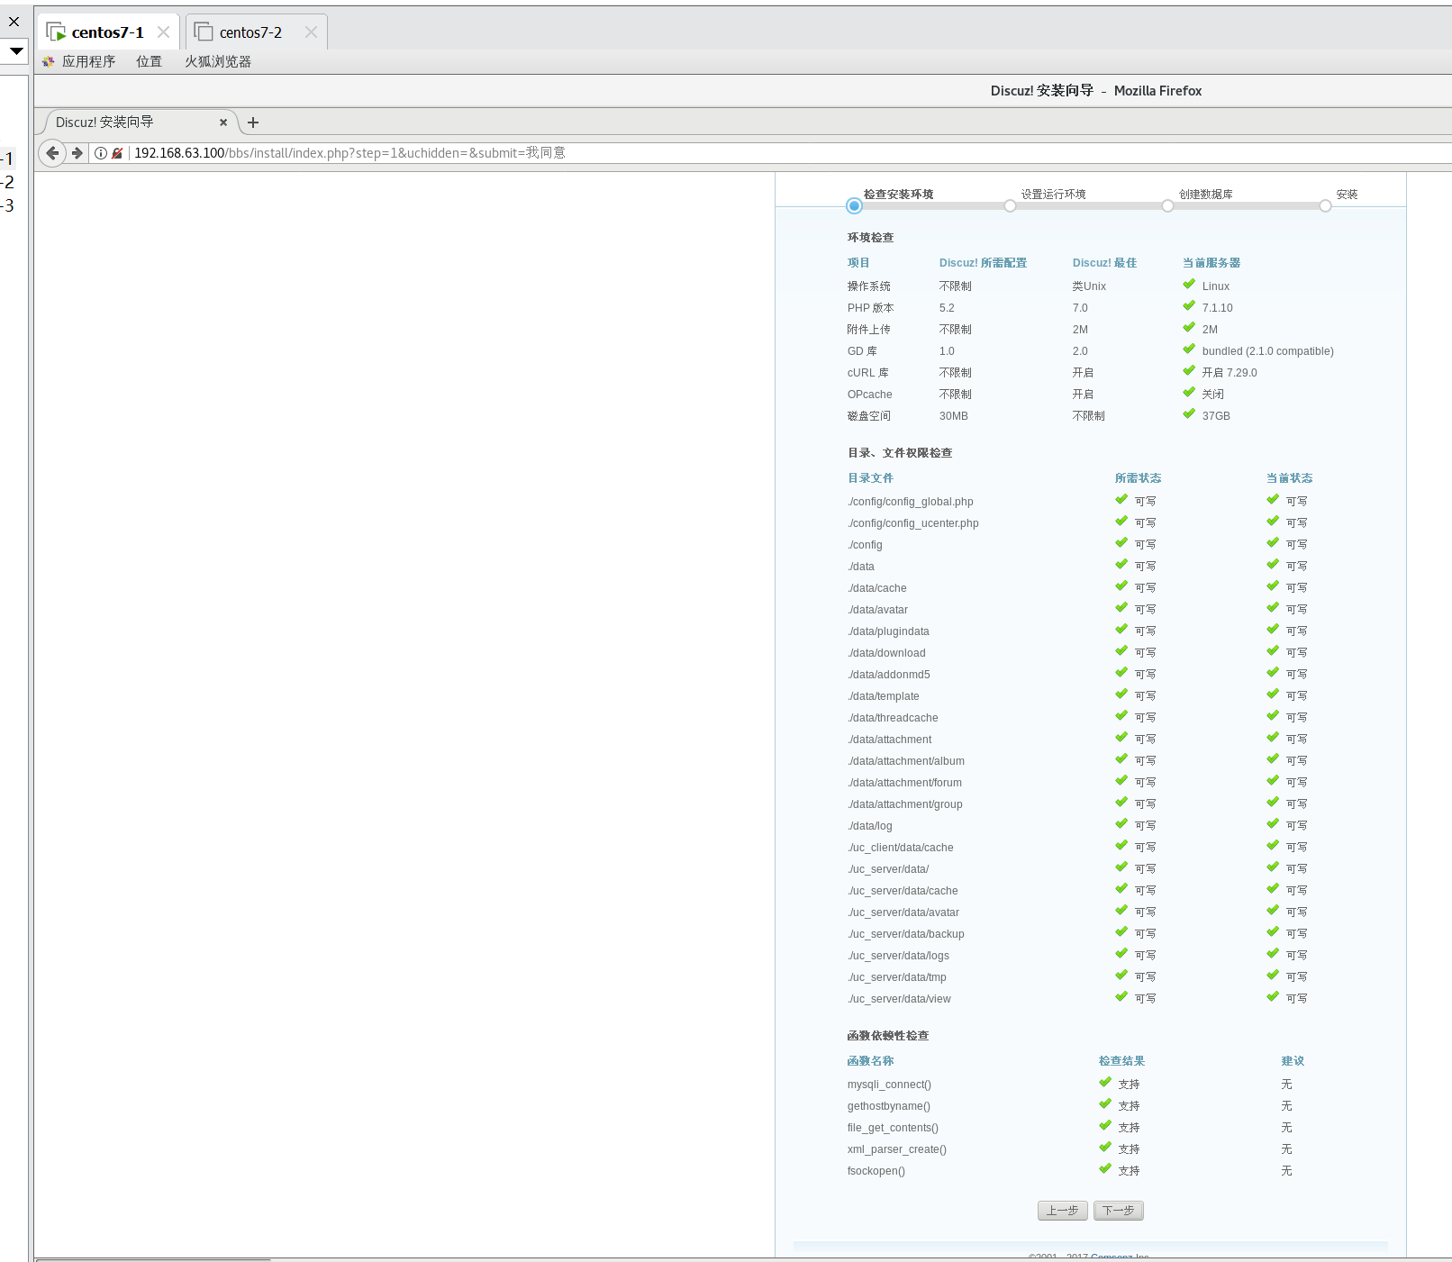Click the green check next to 37GB

(1189, 414)
